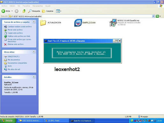Maximize the Eset Fix console window

coord(117,41)
